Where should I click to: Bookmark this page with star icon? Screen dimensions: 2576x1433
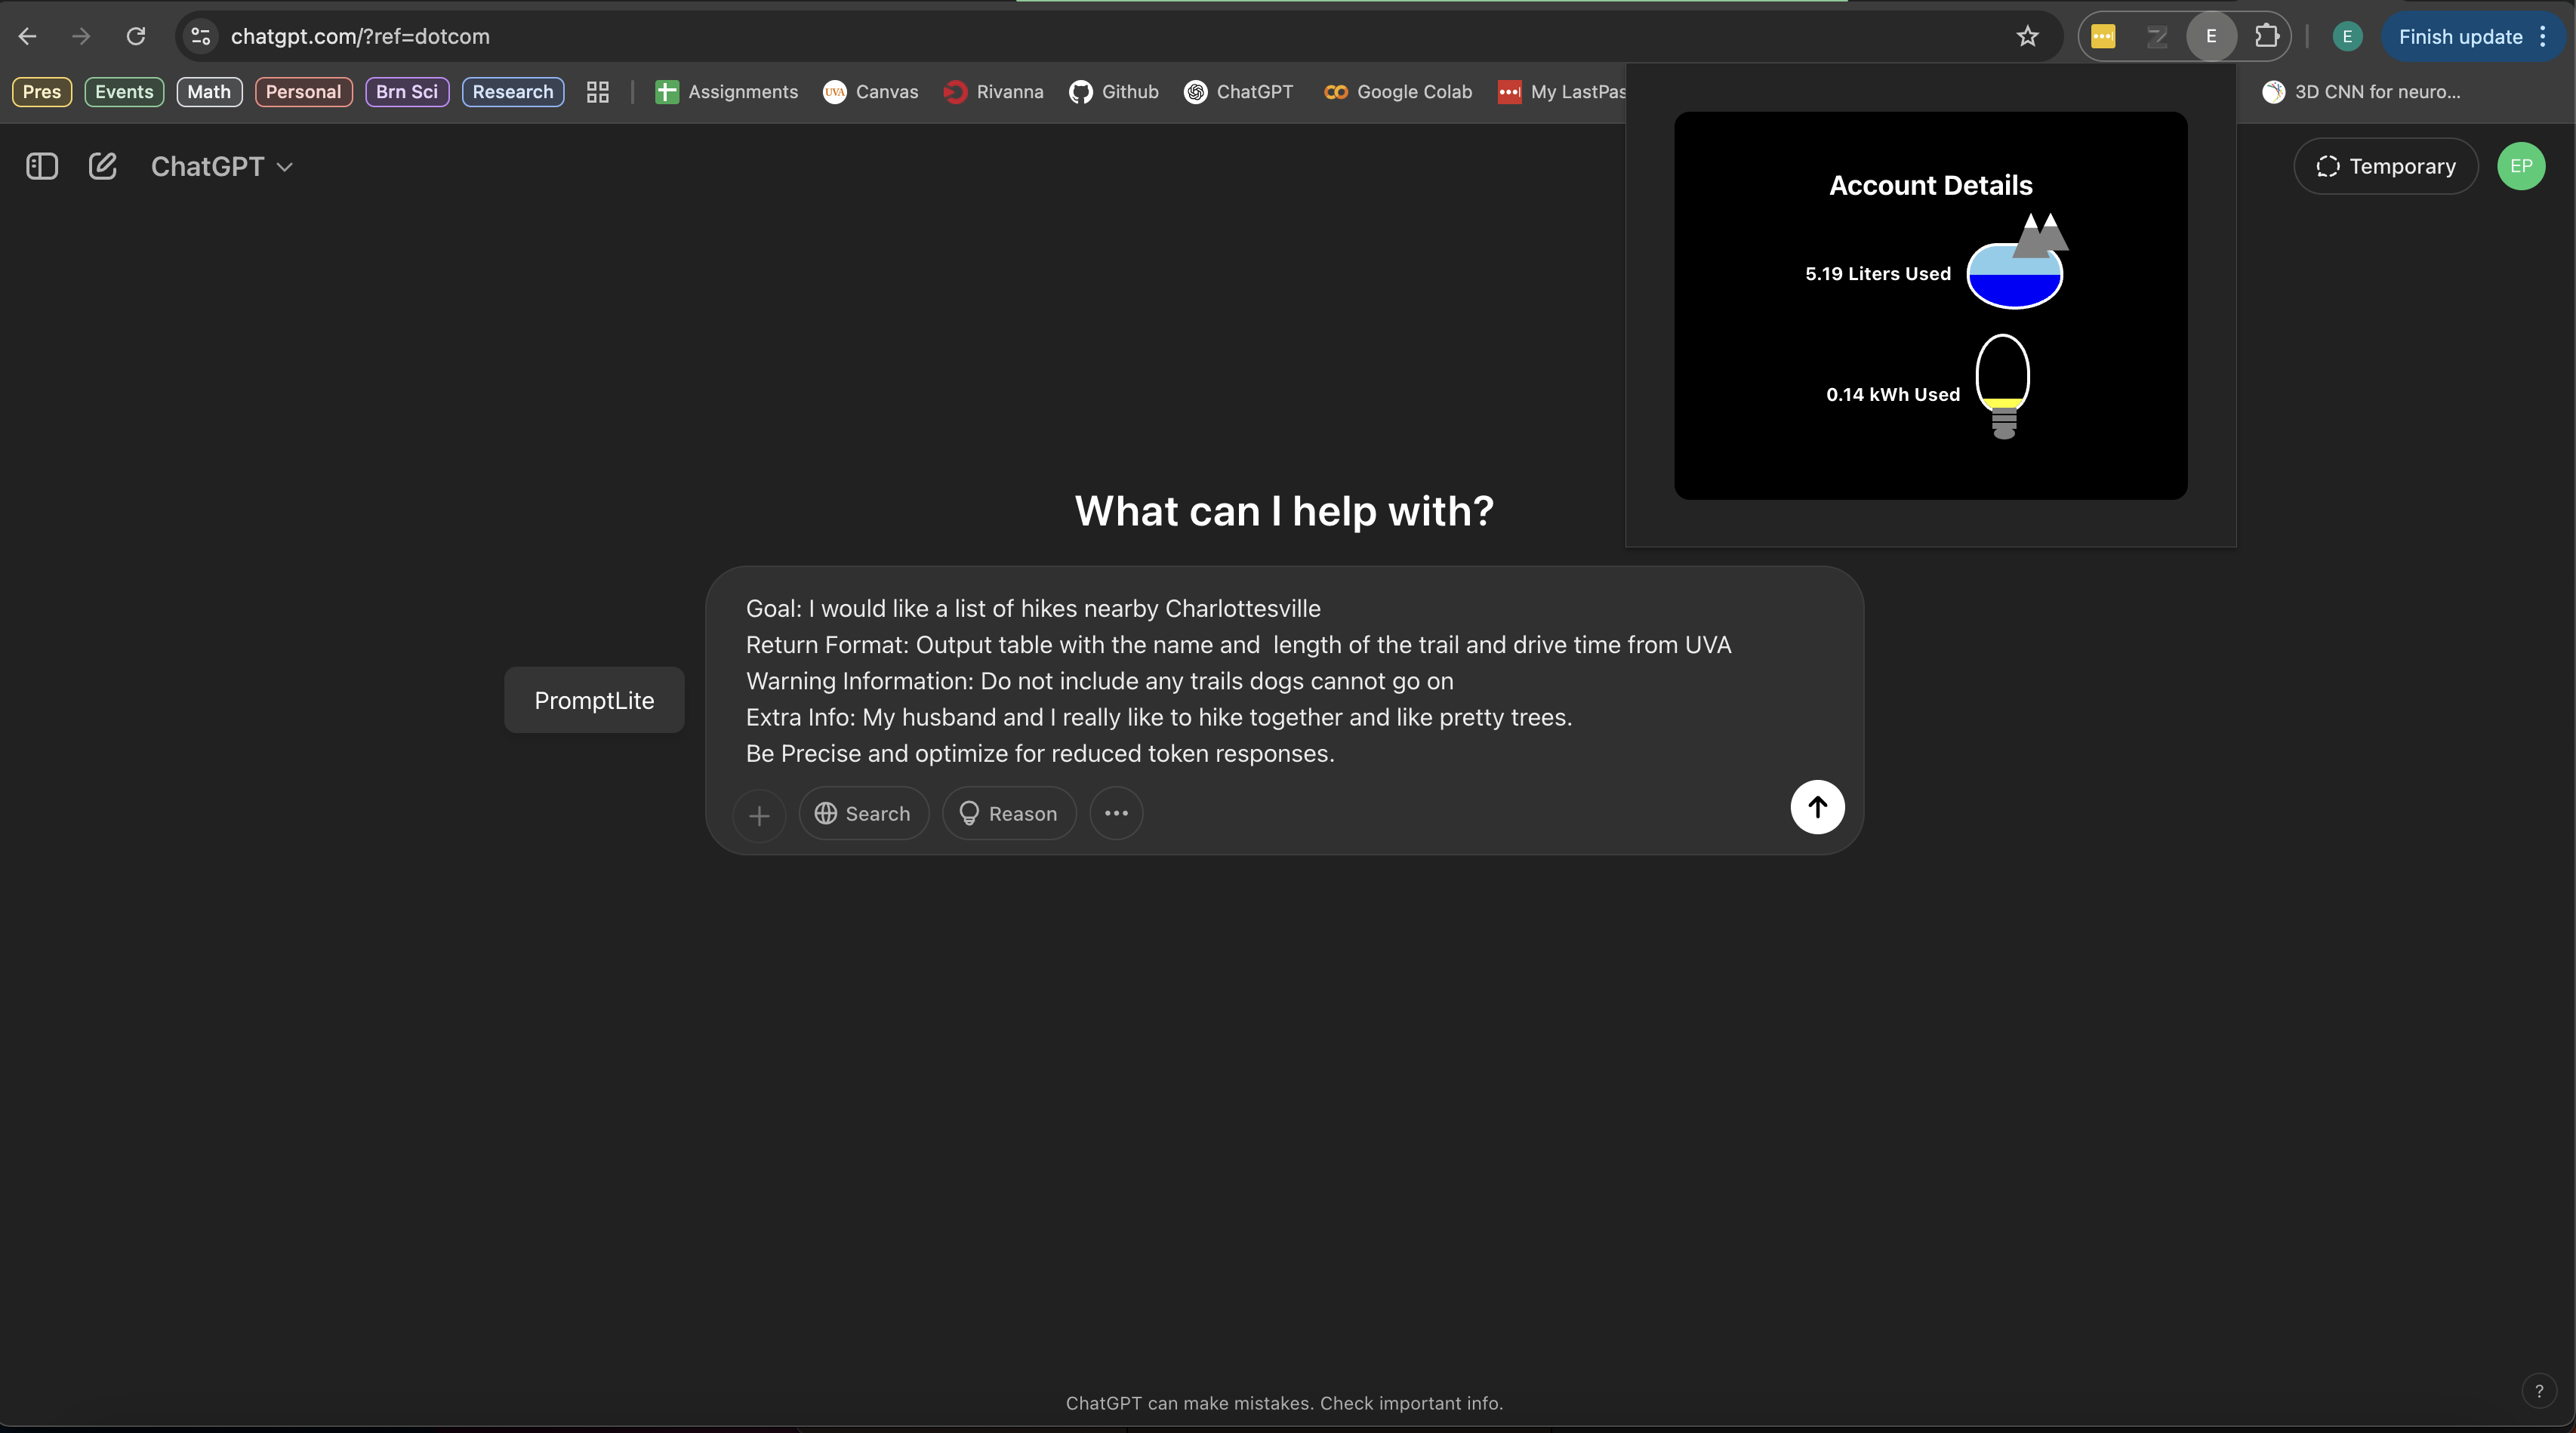(2027, 37)
